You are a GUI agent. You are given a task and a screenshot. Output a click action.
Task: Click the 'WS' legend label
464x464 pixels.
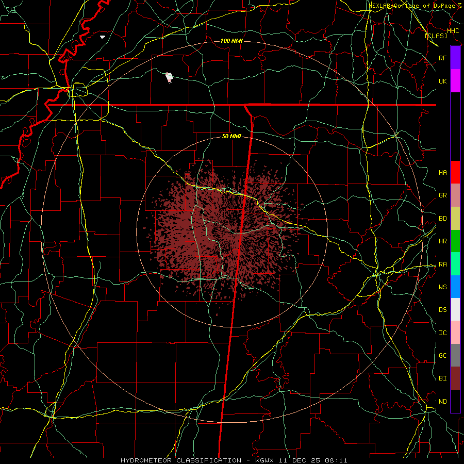coord(442,287)
